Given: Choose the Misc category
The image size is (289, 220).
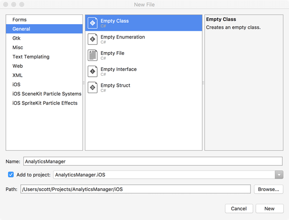Looking at the screenshot, I should point(18,47).
